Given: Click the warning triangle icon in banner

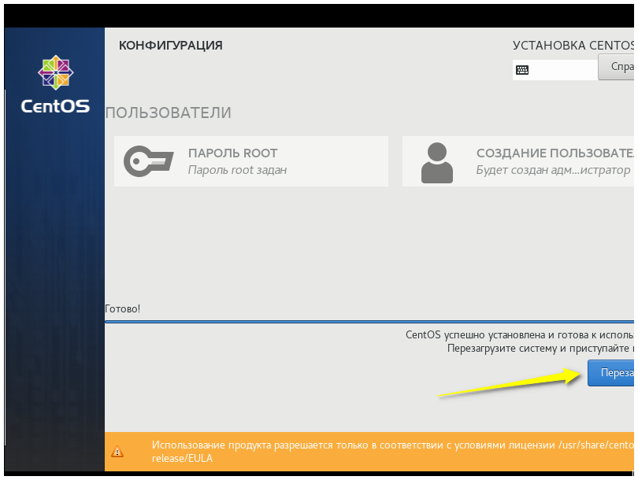Looking at the screenshot, I should 117,451.
